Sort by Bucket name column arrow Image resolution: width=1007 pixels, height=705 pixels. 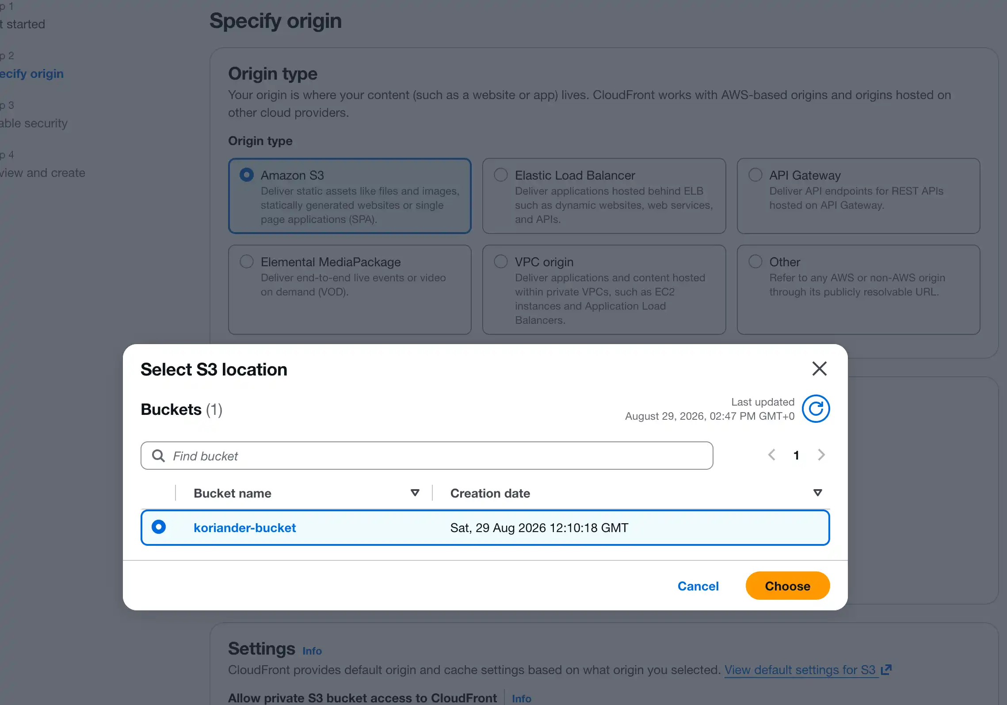415,493
